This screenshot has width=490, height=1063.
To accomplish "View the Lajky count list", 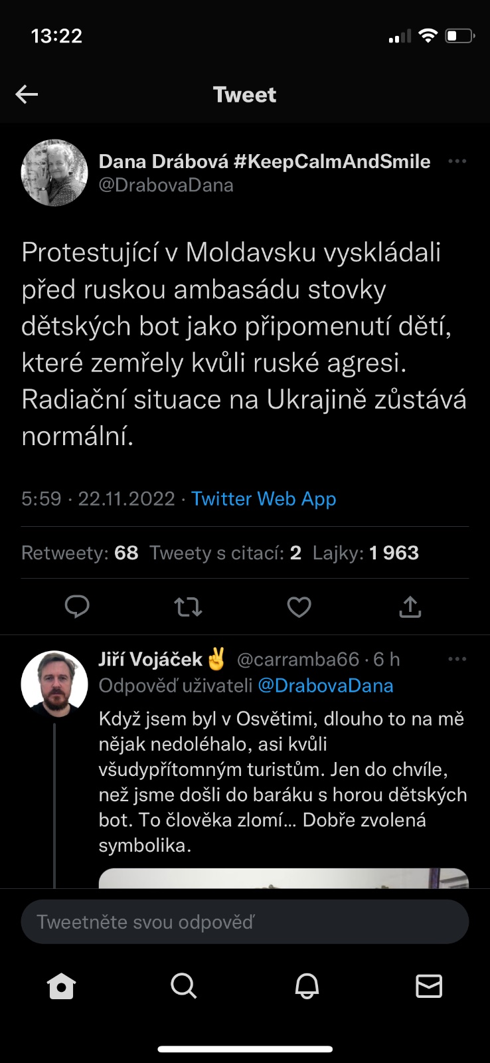I will (366, 553).
